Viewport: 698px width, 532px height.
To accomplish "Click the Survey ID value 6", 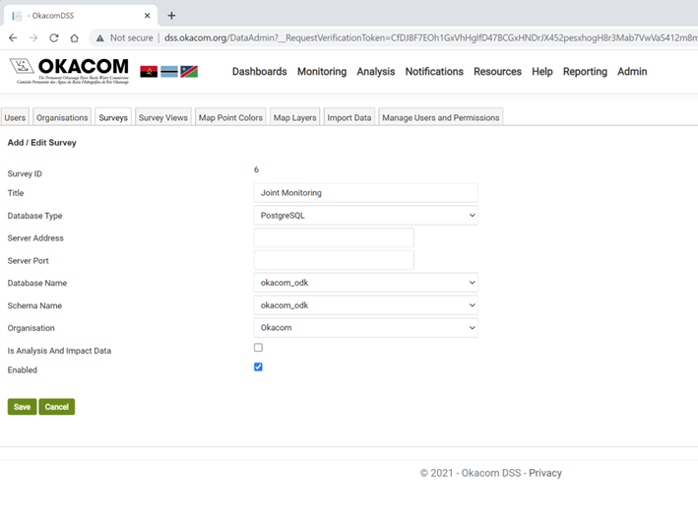I will 256,169.
